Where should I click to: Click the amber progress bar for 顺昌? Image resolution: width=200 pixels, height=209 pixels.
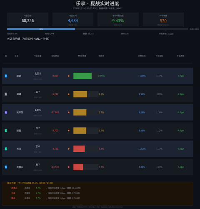pos(80,130)
